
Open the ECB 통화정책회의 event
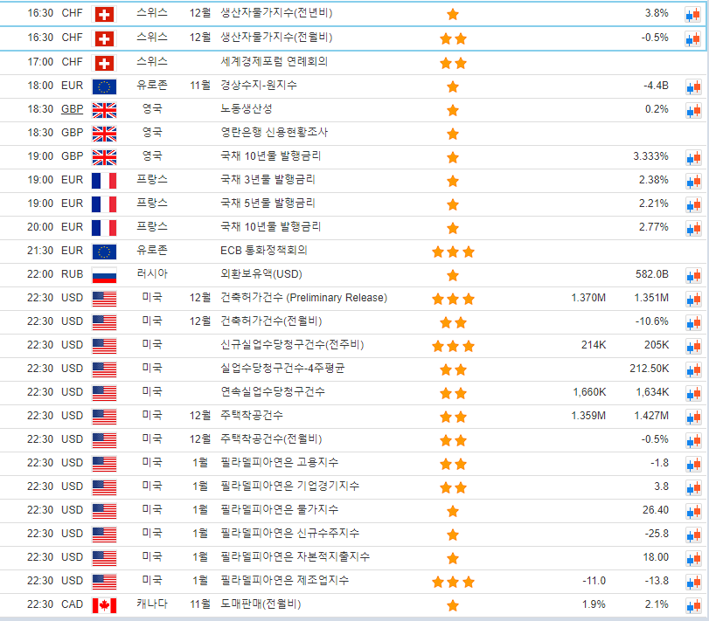(x=263, y=251)
